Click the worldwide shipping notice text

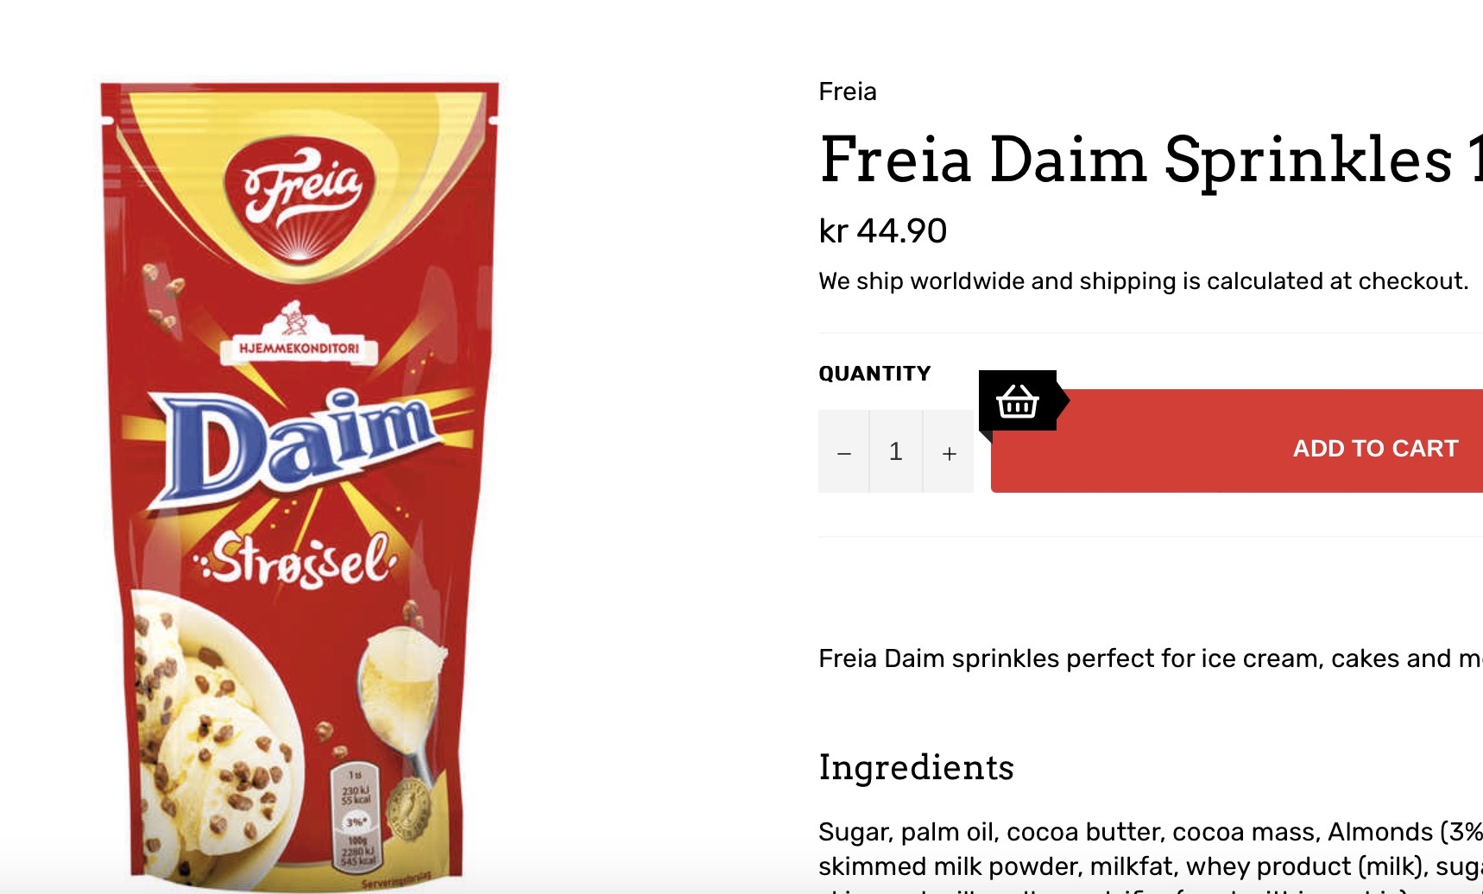click(1144, 281)
